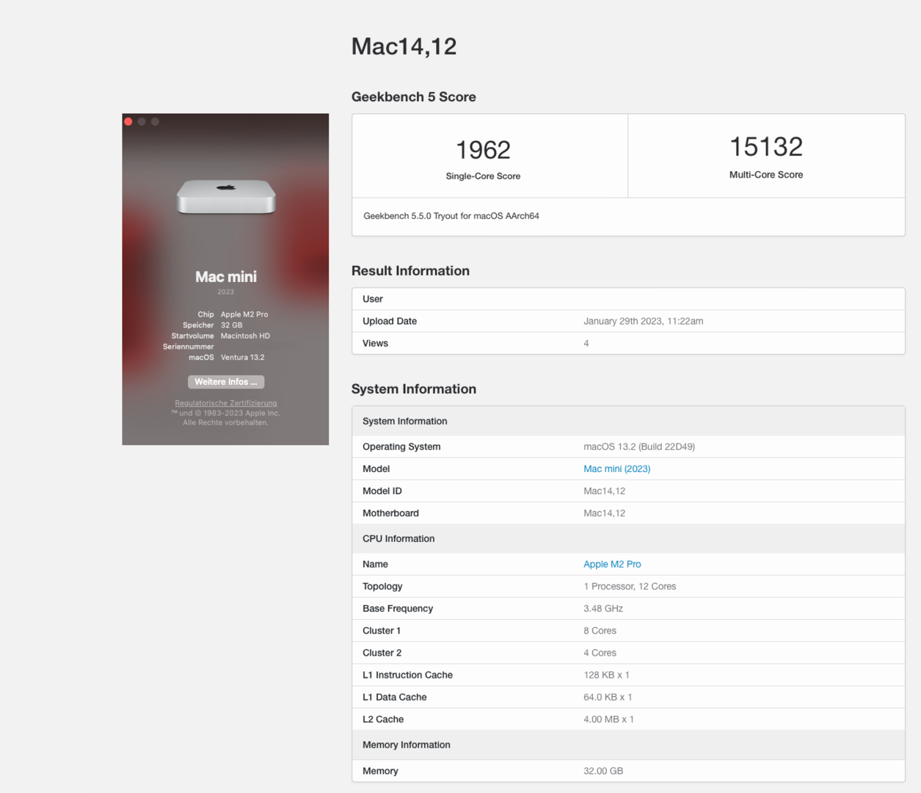Close the About This Mac window

[128, 122]
